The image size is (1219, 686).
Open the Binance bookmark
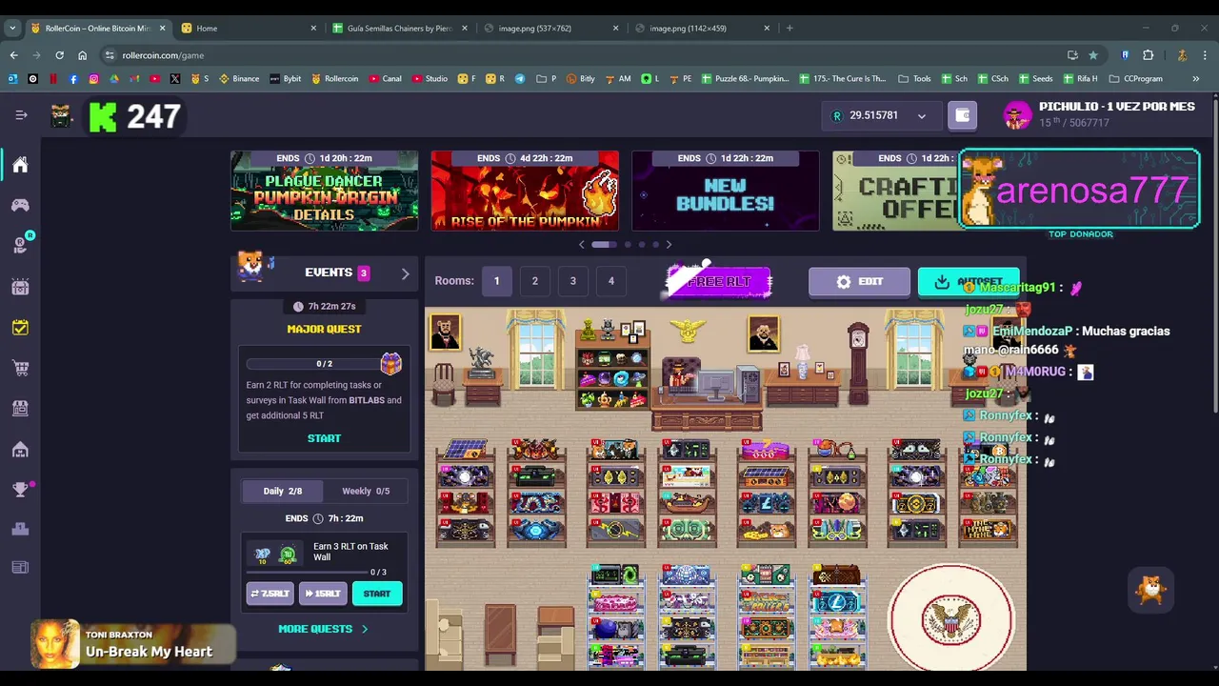[x=238, y=79]
